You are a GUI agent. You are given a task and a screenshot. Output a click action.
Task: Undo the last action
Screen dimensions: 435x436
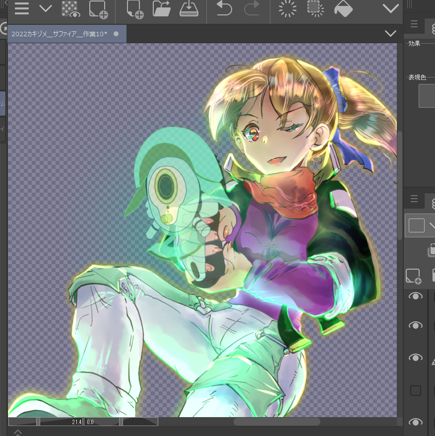pyautogui.click(x=224, y=8)
